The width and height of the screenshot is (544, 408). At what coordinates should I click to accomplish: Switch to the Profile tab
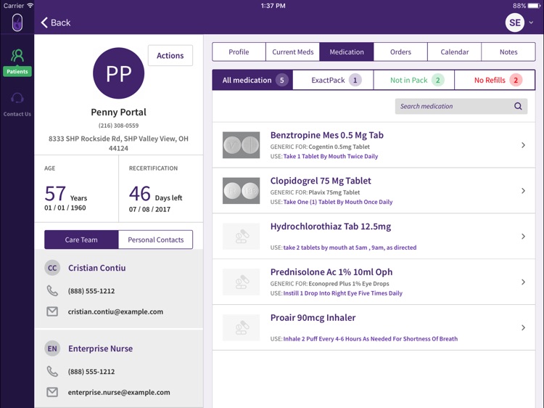239,52
